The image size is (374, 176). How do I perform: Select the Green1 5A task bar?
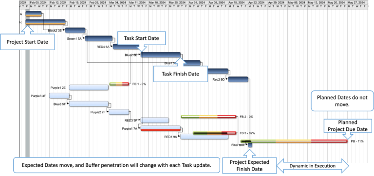point(99,38)
